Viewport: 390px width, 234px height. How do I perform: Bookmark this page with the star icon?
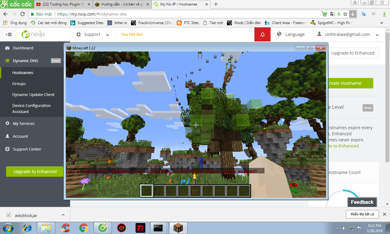(x=345, y=14)
